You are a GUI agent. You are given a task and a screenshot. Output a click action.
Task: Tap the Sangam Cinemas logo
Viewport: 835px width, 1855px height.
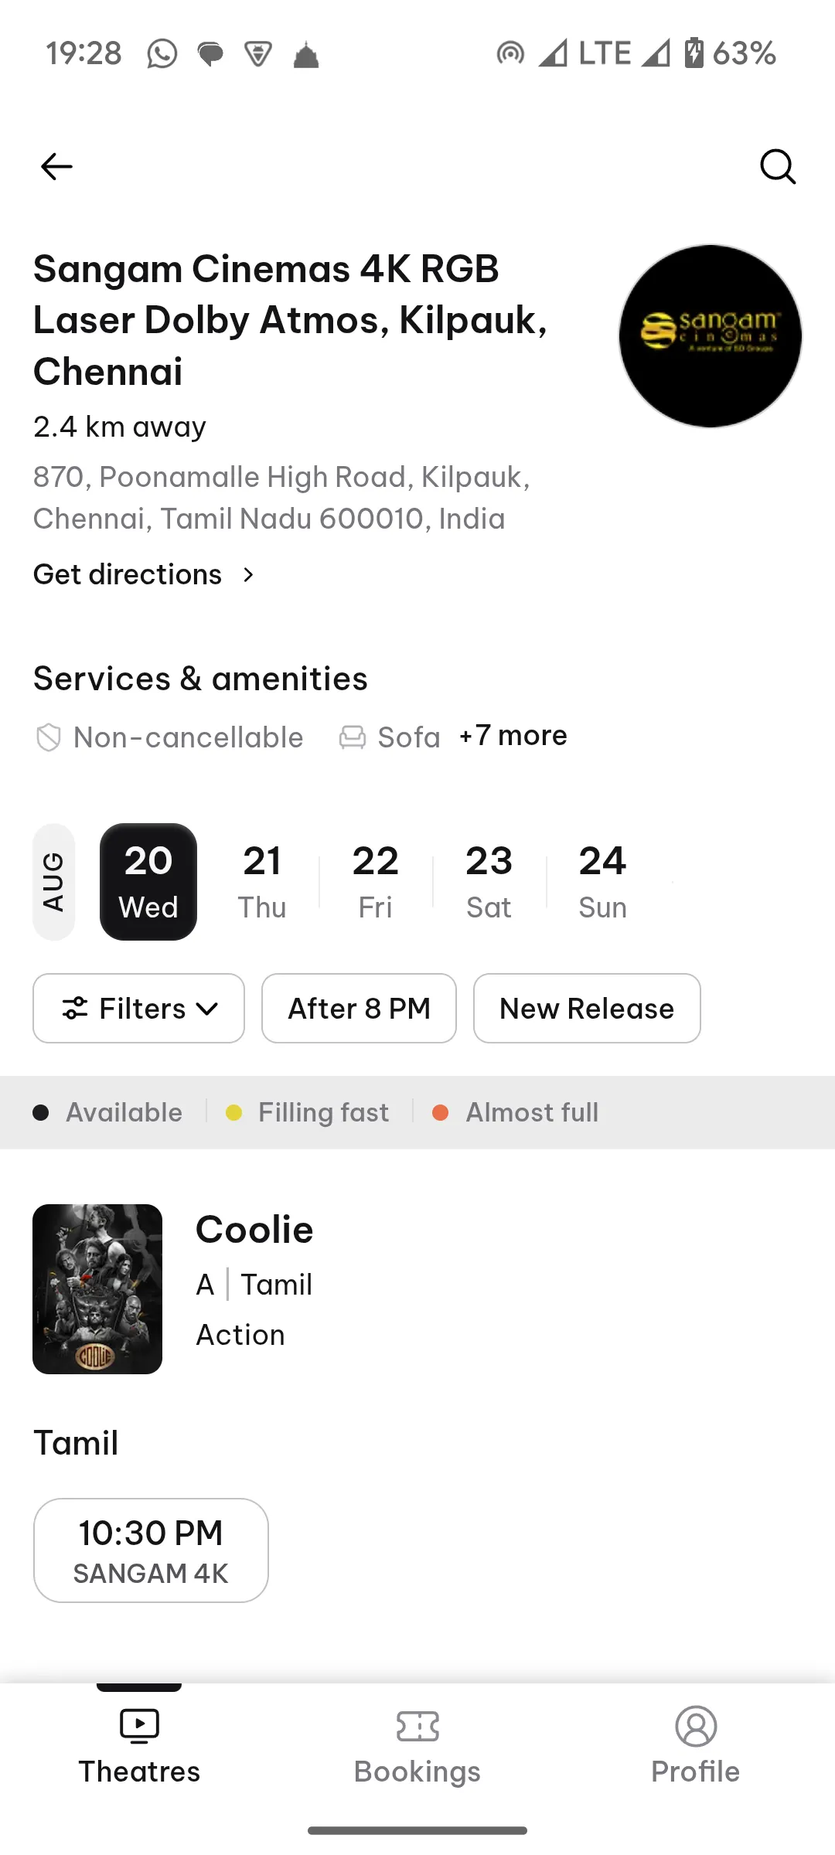coord(710,336)
